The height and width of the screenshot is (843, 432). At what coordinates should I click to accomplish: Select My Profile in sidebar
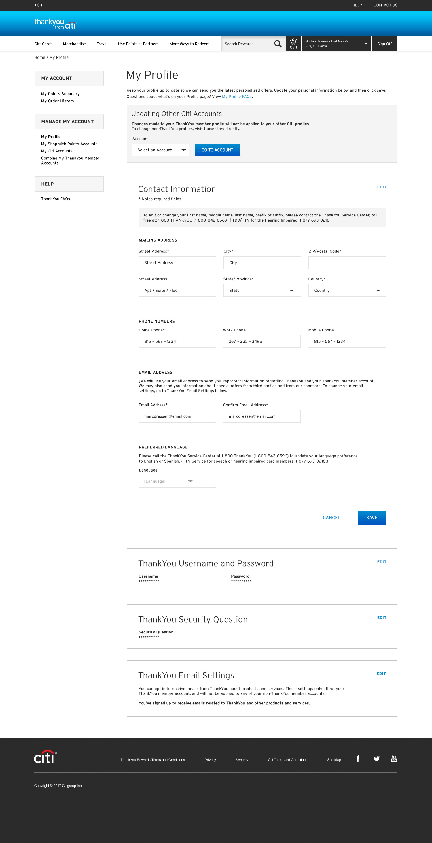click(51, 137)
